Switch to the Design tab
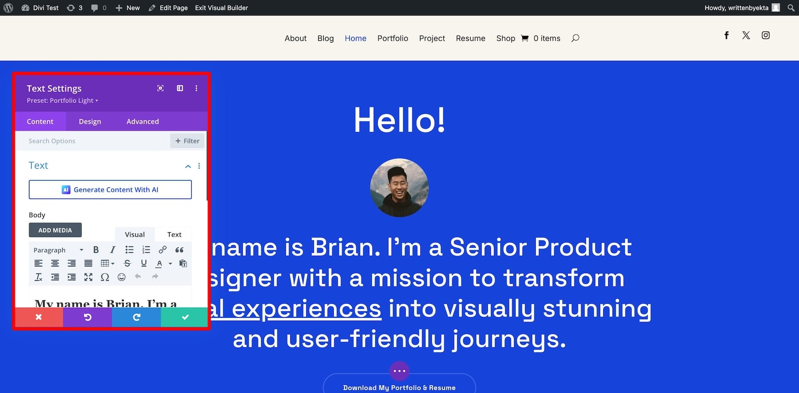 tap(90, 122)
